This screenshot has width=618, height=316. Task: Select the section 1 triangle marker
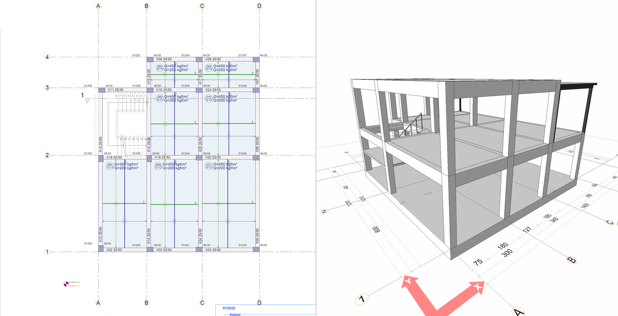coord(87,101)
